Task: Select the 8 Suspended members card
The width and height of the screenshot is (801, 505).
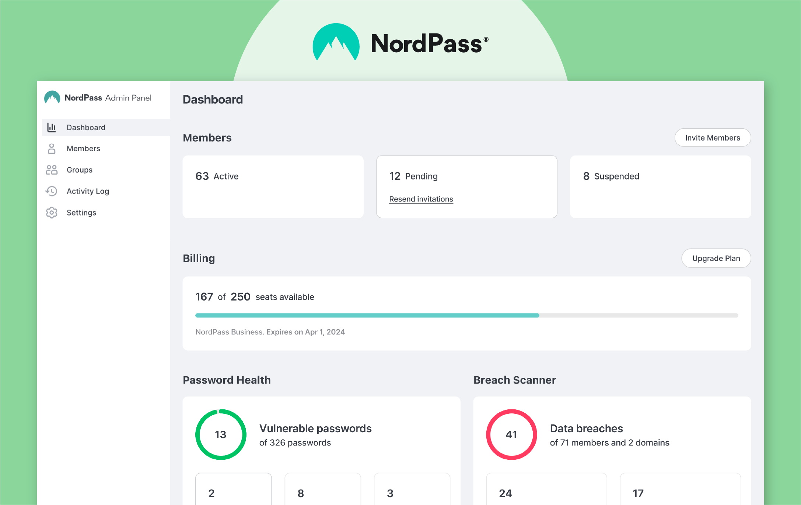Action: click(x=660, y=187)
